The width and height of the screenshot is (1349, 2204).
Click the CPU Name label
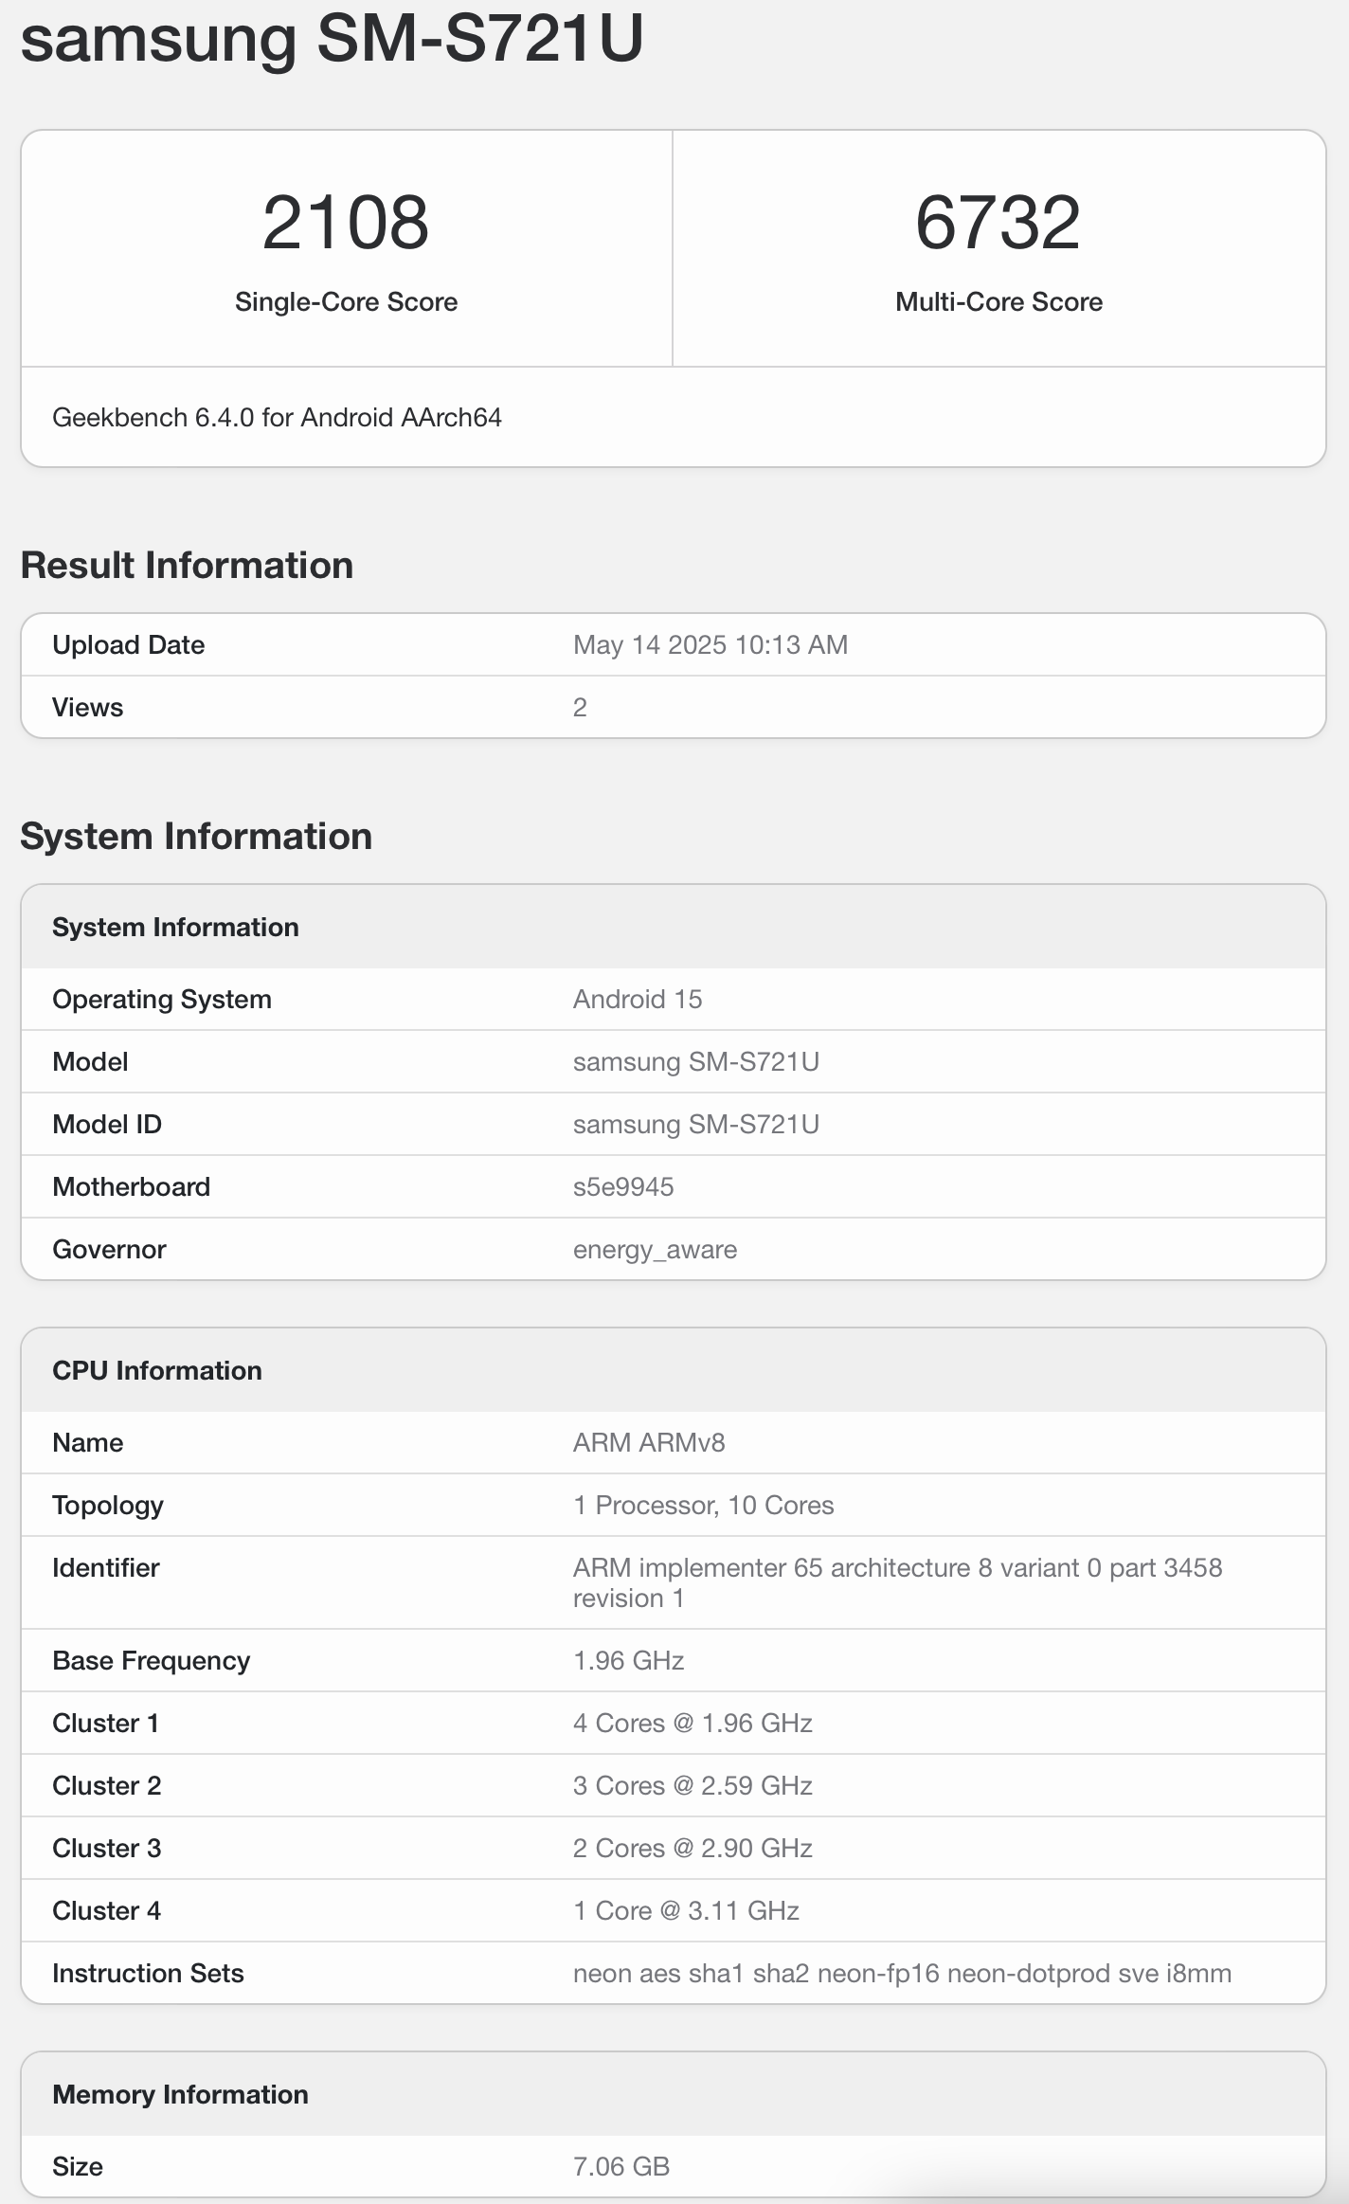tap(87, 1442)
